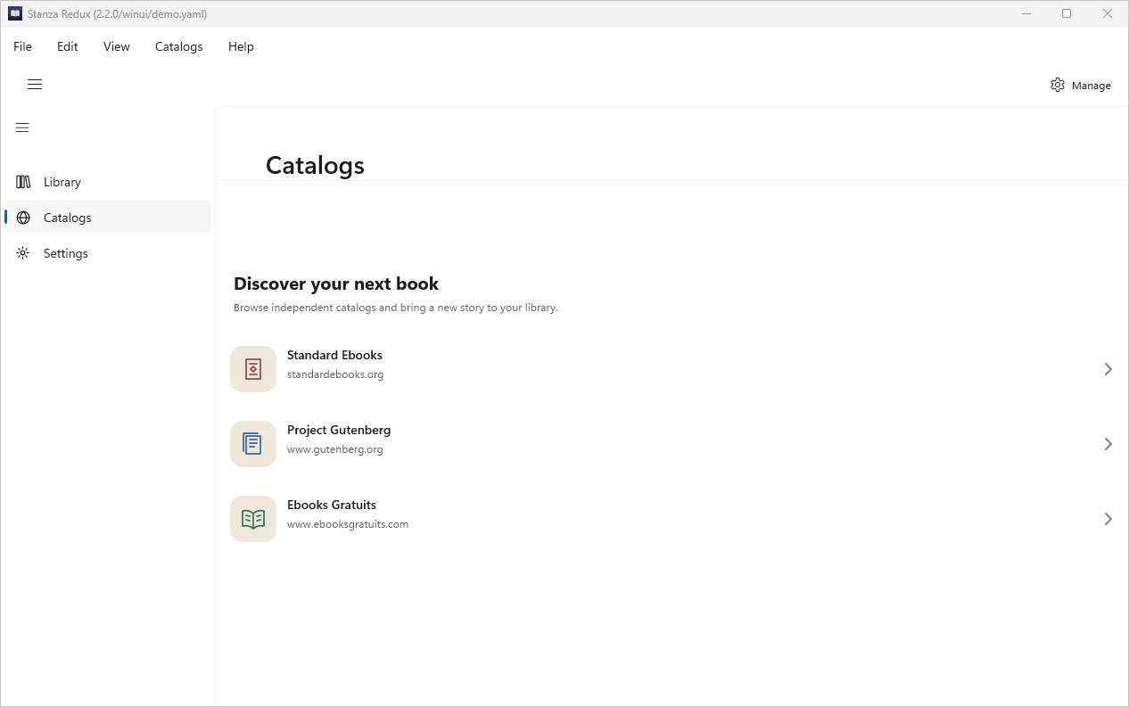Click the www.ebooksgratuits.com address text
The image size is (1129, 707).
coord(348,524)
